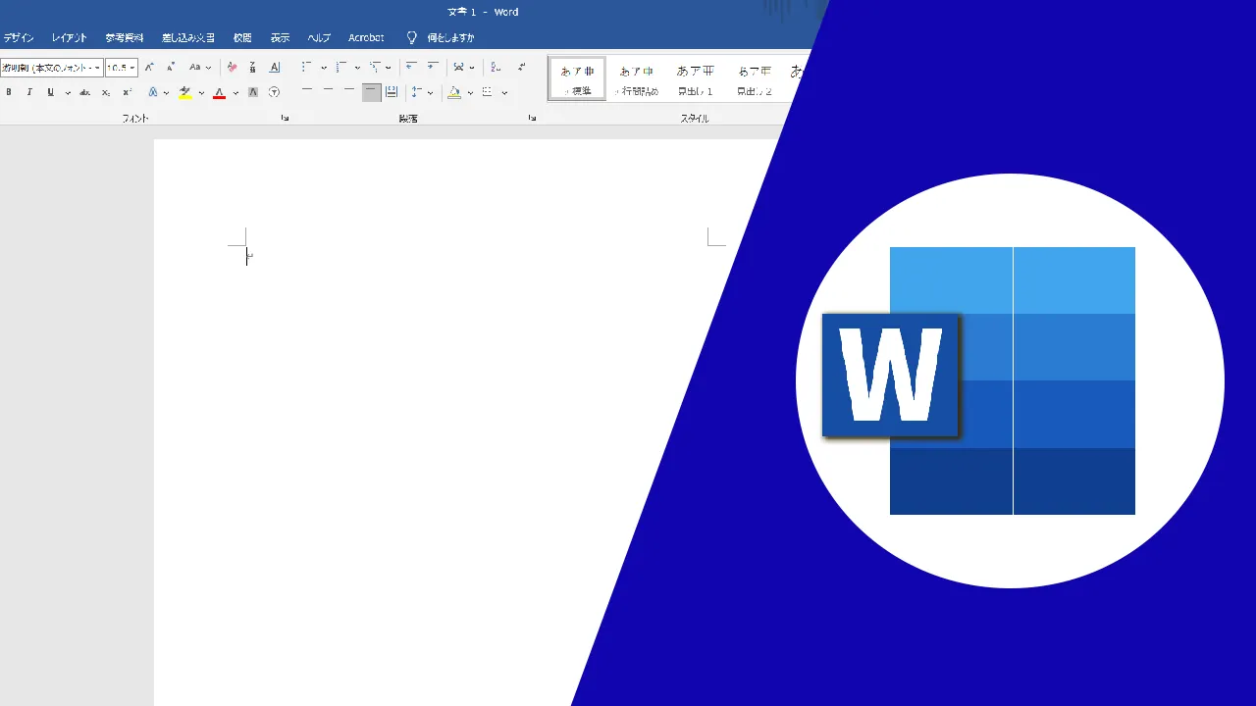
Task: Click the yellow text highlight color
Action: click(x=184, y=92)
